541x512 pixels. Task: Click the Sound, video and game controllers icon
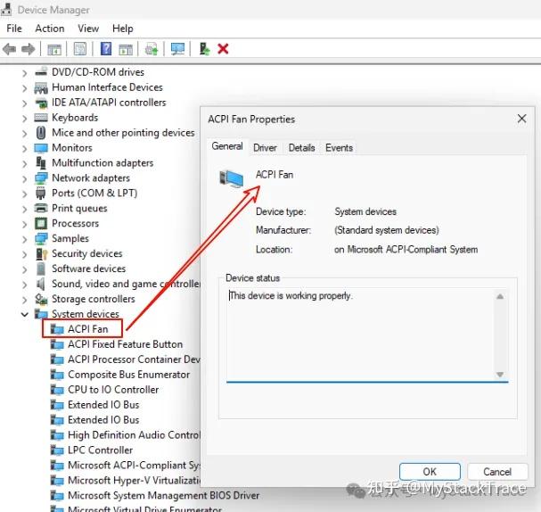pyautogui.click(x=41, y=284)
